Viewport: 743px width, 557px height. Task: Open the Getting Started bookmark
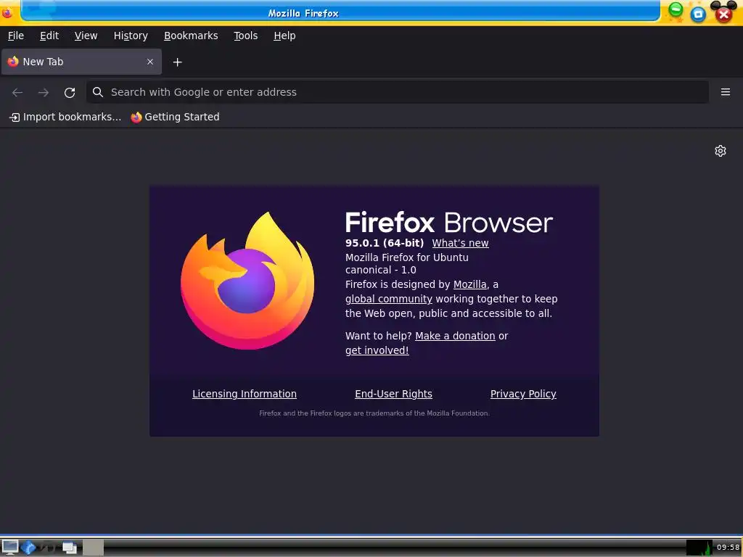click(175, 117)
